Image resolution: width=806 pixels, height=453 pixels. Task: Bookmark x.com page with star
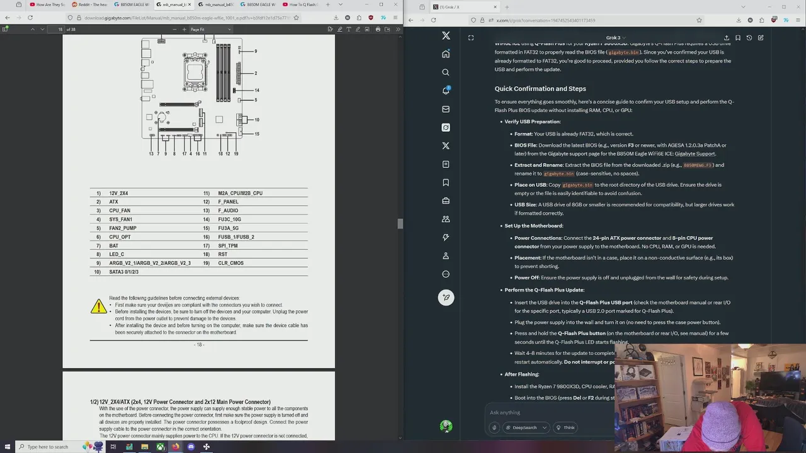pyautogui.click(x=699, y=20)
